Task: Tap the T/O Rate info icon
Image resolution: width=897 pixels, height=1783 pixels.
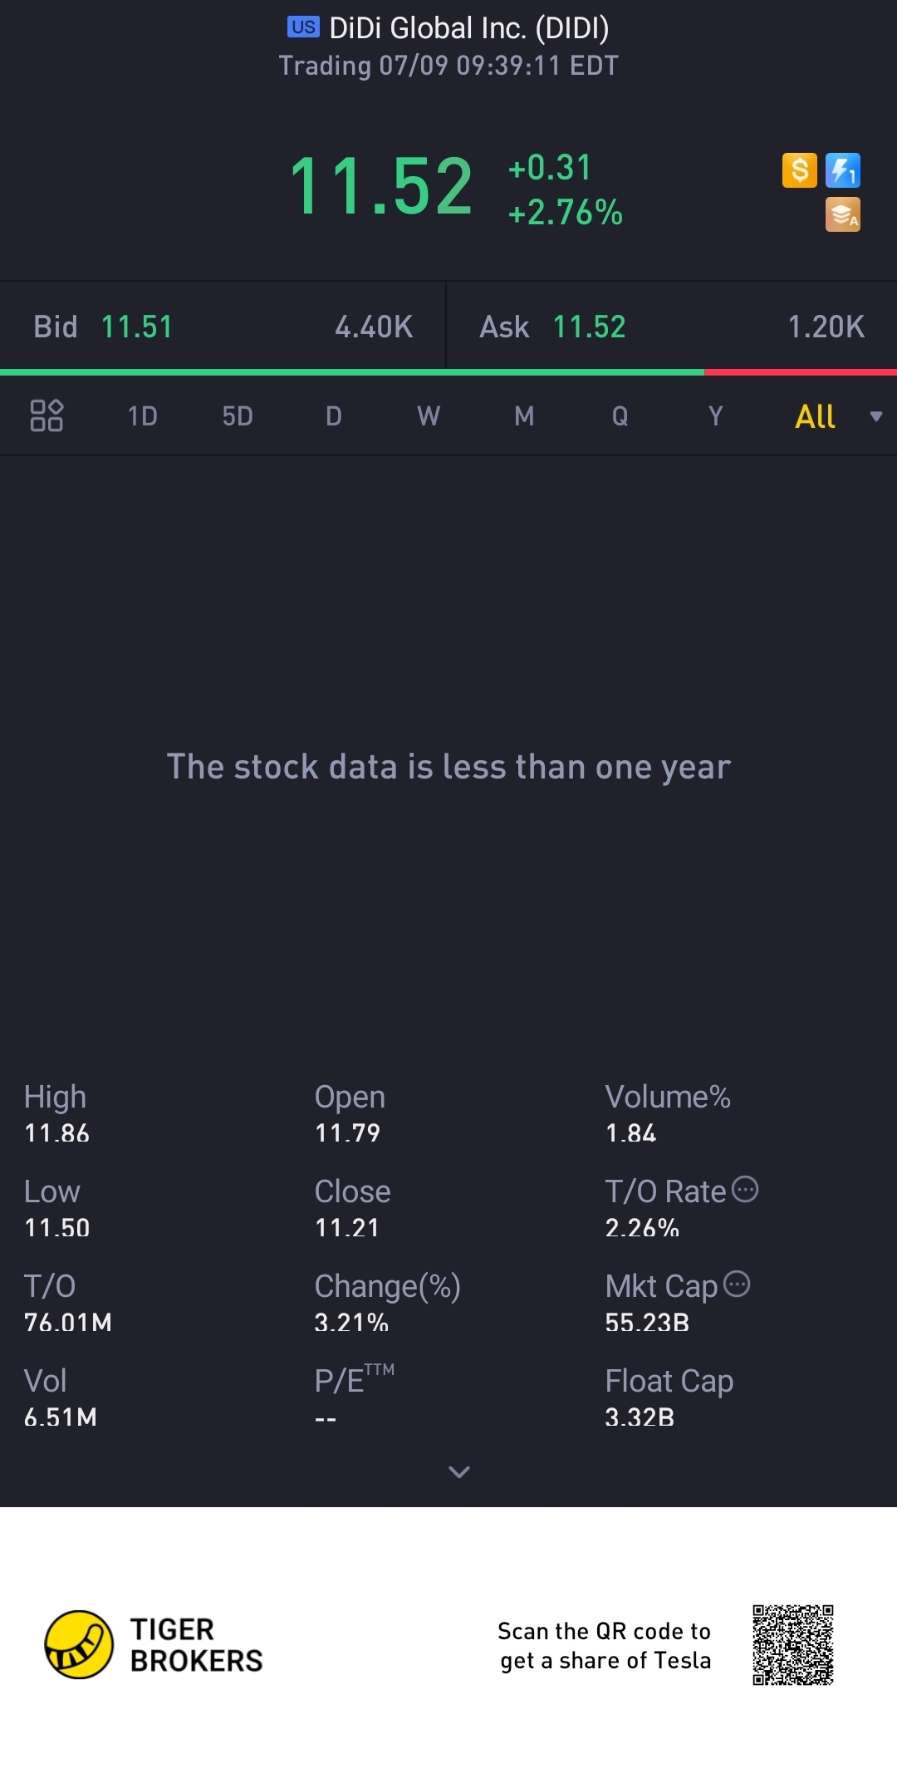Action: 745,1189
